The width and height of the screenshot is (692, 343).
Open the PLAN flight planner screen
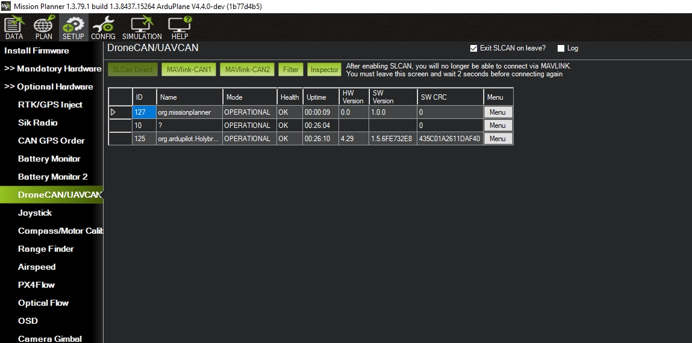coord(43,28)
